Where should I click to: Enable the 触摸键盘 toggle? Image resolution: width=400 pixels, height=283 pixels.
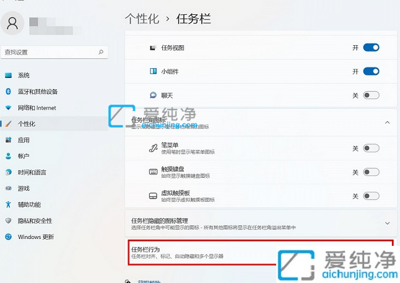[x=371, y=172]
